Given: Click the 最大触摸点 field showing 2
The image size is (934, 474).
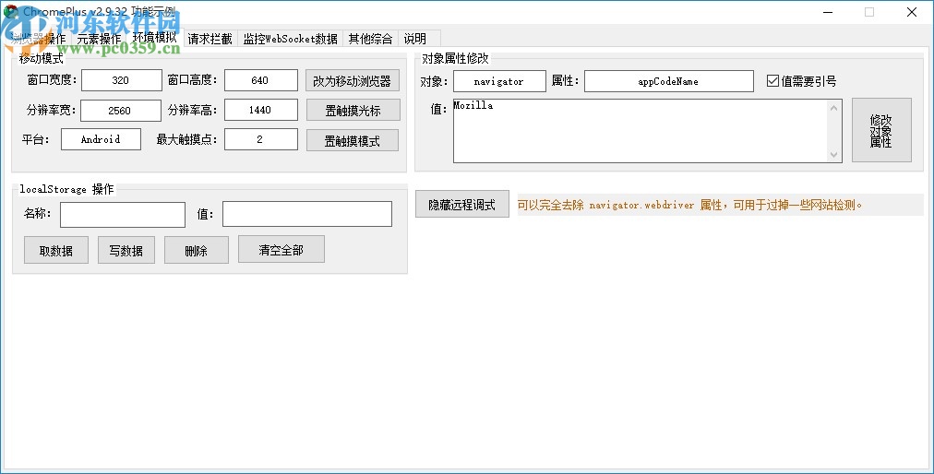Looking at the screenshot, I should 261,139.
